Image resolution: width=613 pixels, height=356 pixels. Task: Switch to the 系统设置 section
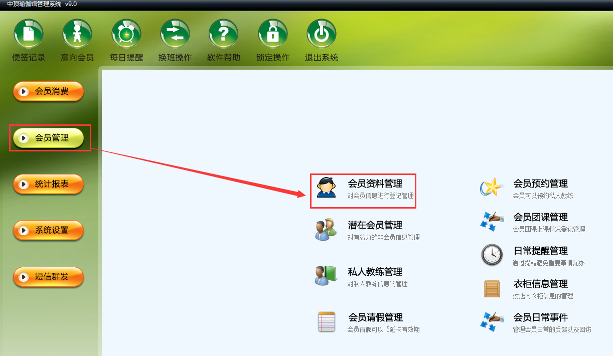(48, 230)
